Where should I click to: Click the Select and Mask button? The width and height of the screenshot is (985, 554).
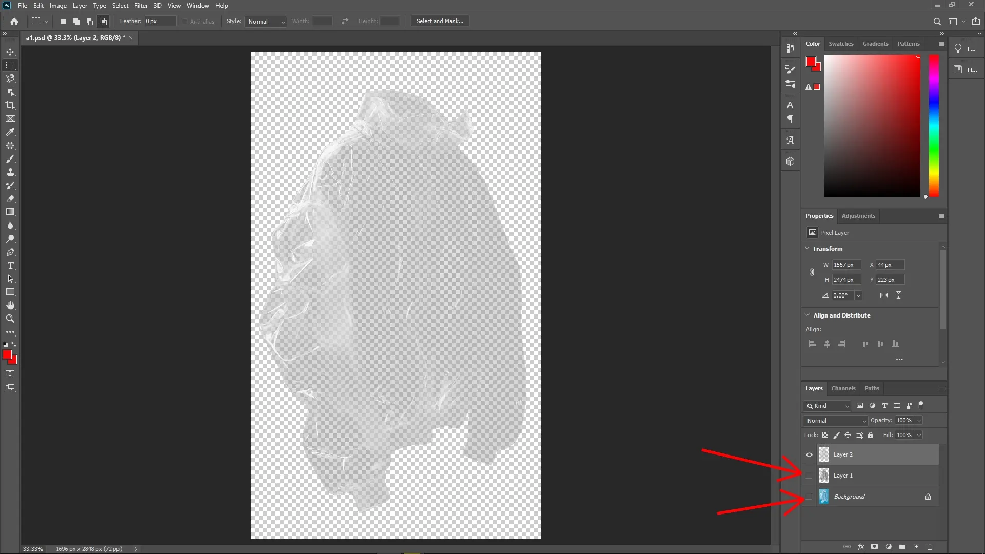pos(439,21)
